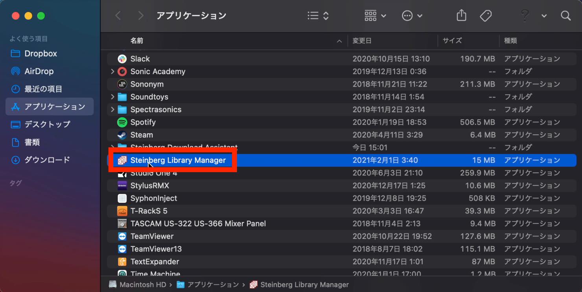The width and height of the screenshot is (582, 292).
Task: Go forward with the forward arrow
Action: 140,16
